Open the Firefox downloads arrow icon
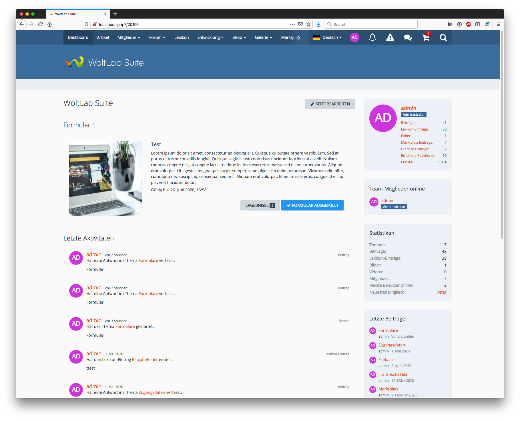The height and width of the screenshot is (421, 520). tap(319, 25)
